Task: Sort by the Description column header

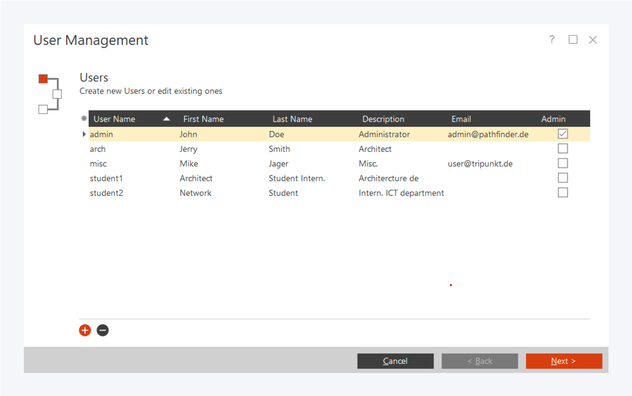Action: (x=383, y=119)
